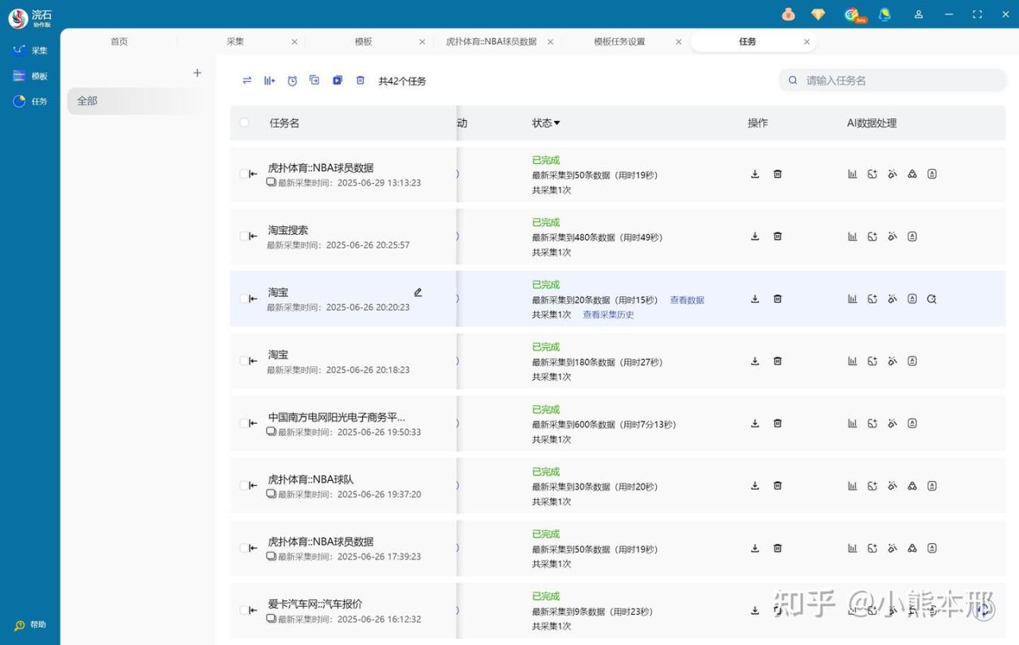Click edit pencil icon beside 淘宝 task name
The height and width of the screenshot is (645, 1019).
pyautogui.click(x=418, y=292)
